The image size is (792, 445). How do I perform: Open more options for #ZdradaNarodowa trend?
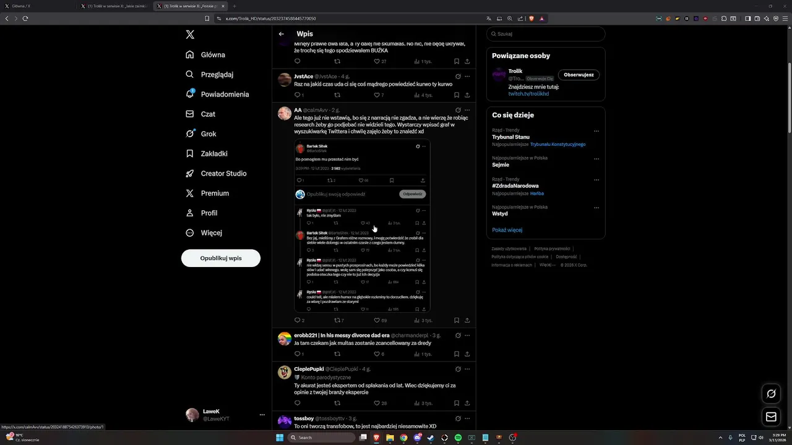[596, 180]
